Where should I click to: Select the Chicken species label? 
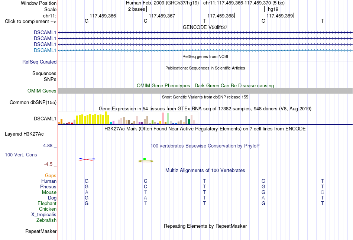coord(48,209)
